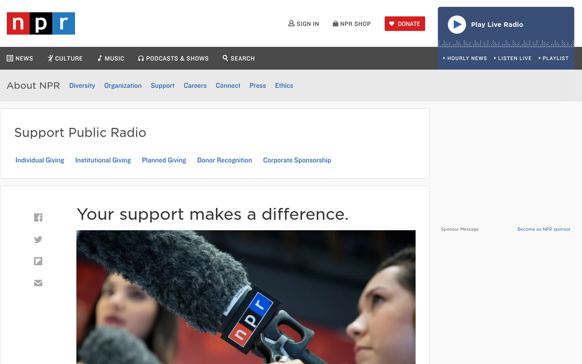Screen dimensions: 582x364
Task: Share the page on Flipboard
Action: point(38,261)
